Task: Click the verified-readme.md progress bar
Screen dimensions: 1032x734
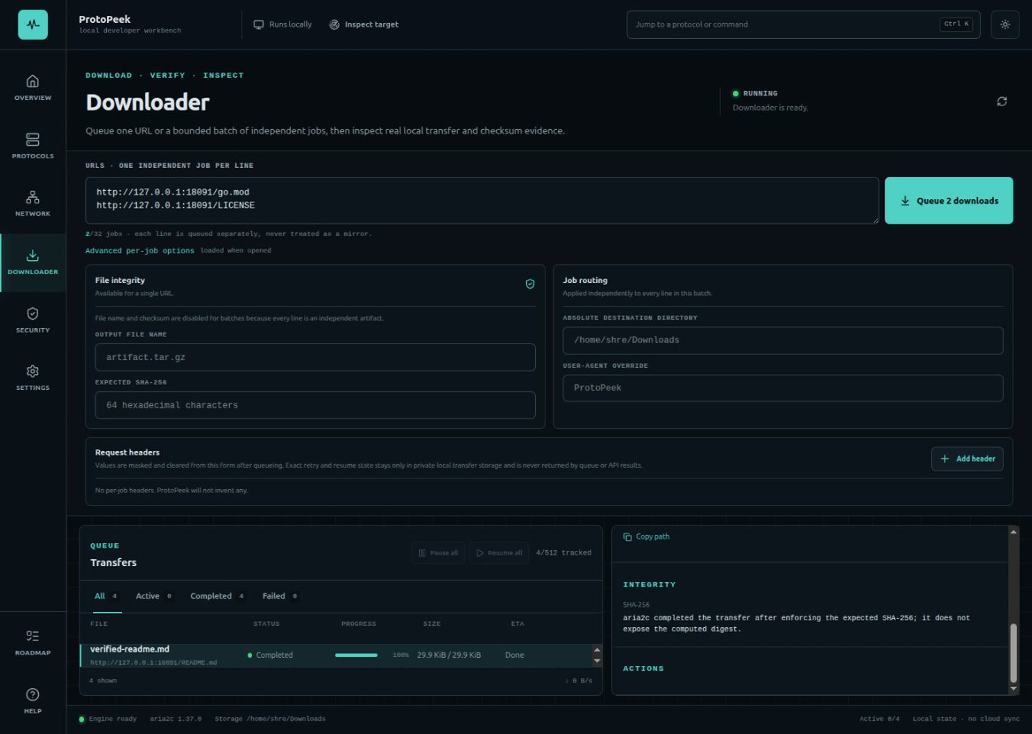Action: coord(356,655)
